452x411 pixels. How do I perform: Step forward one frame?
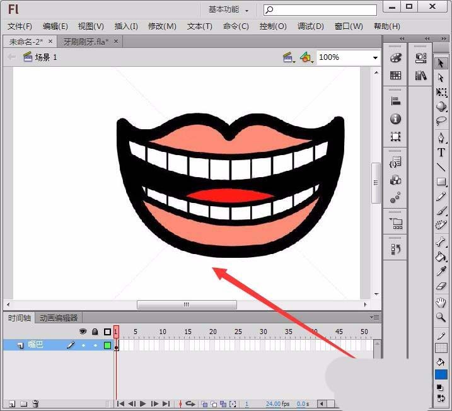(154, 404)
